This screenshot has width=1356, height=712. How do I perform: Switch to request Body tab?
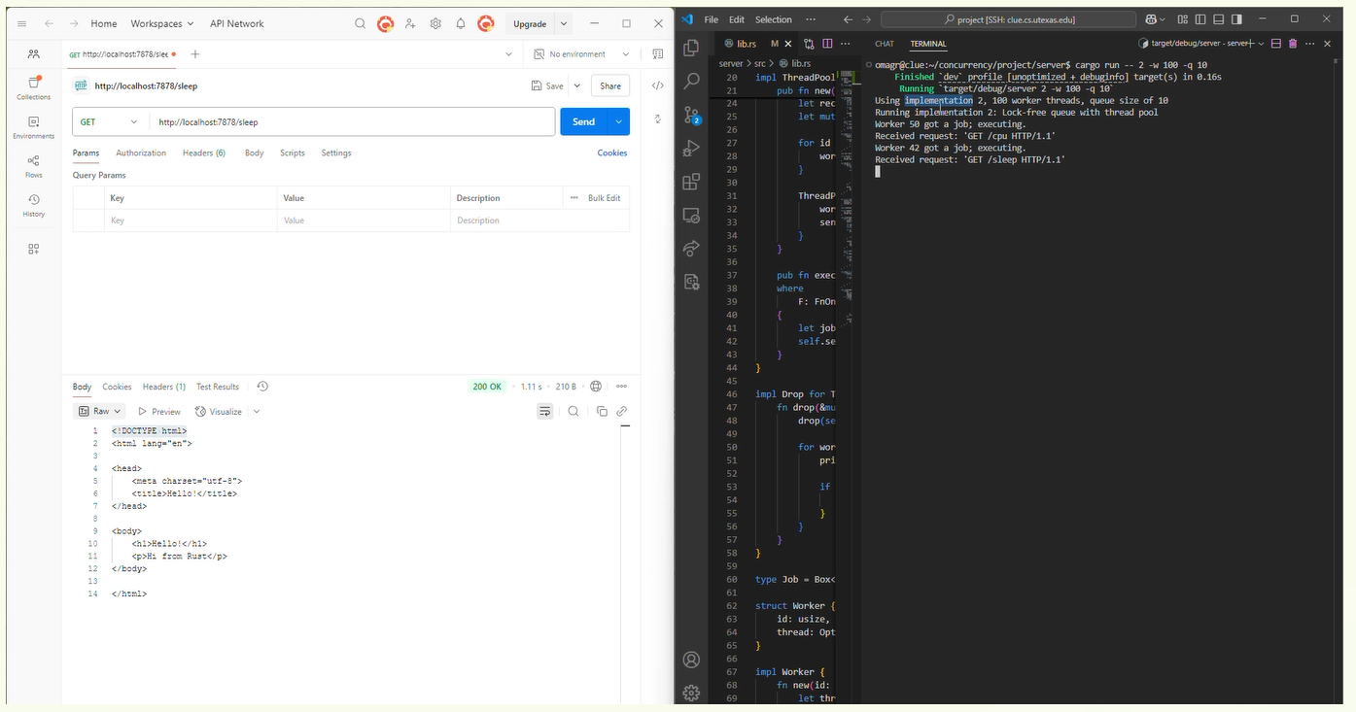tap(255, 153)
